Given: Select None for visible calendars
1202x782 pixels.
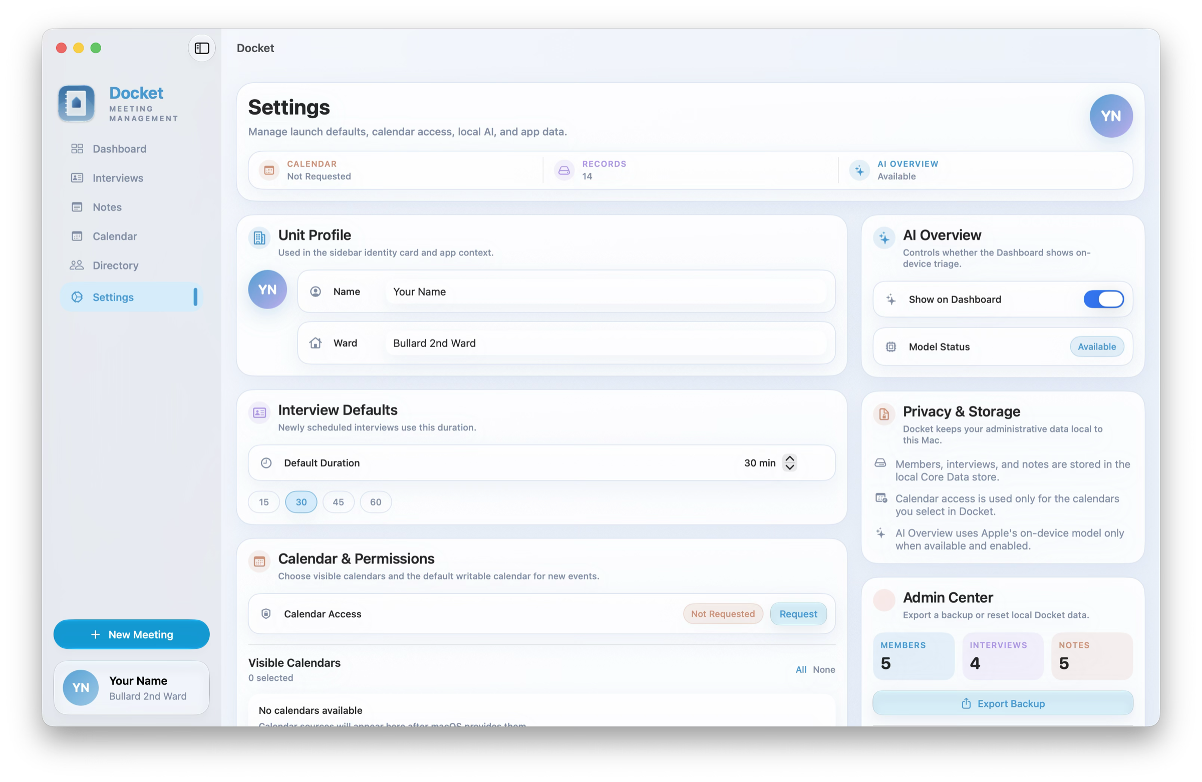Looking at the screenshot, I should click(x=824, y=669).
